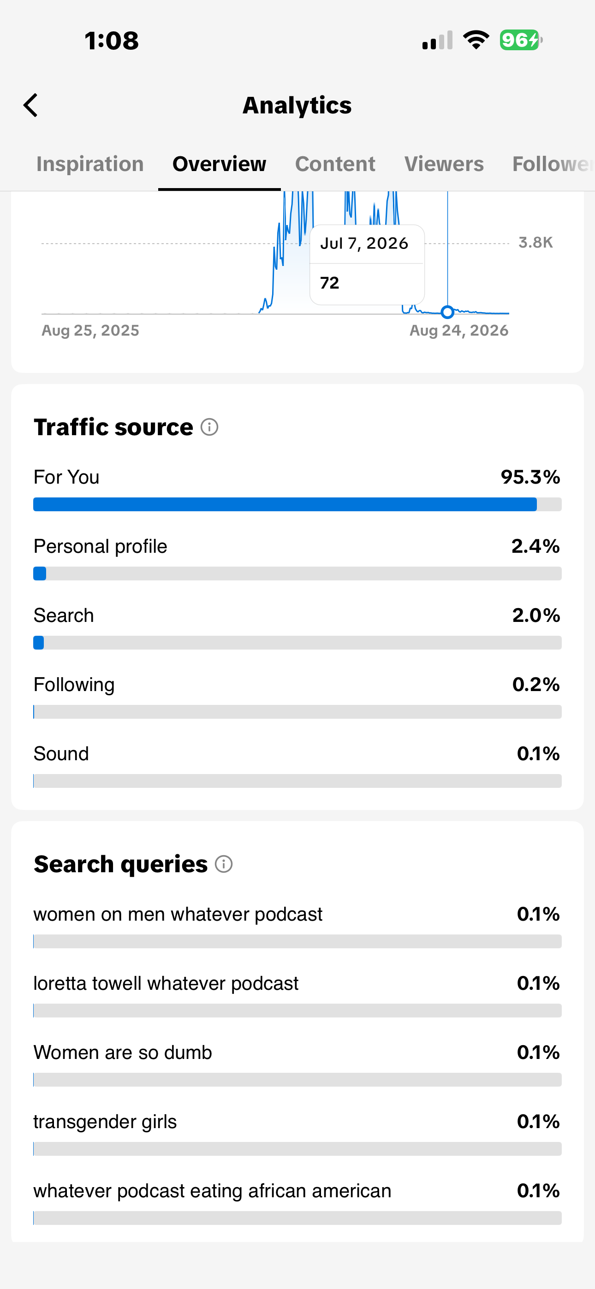Switch to the Inspiration tab
The width and height of the screenshot is (595, 1289).
(x=90, y=164)
